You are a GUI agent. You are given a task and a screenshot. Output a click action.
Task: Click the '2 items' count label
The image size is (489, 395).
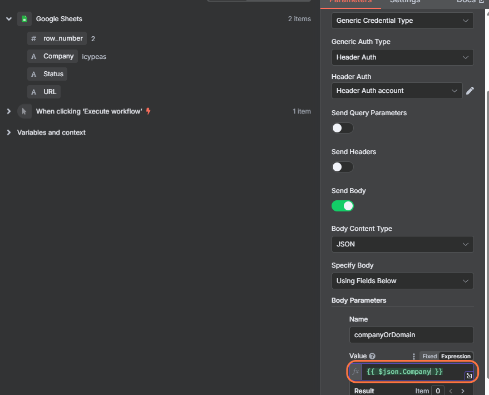(299, 19)
